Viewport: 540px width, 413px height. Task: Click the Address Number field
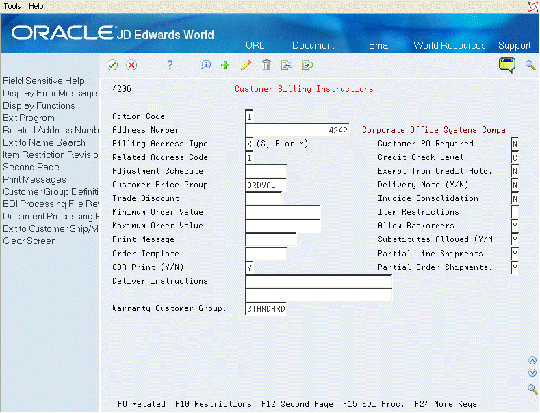[297, 130]
